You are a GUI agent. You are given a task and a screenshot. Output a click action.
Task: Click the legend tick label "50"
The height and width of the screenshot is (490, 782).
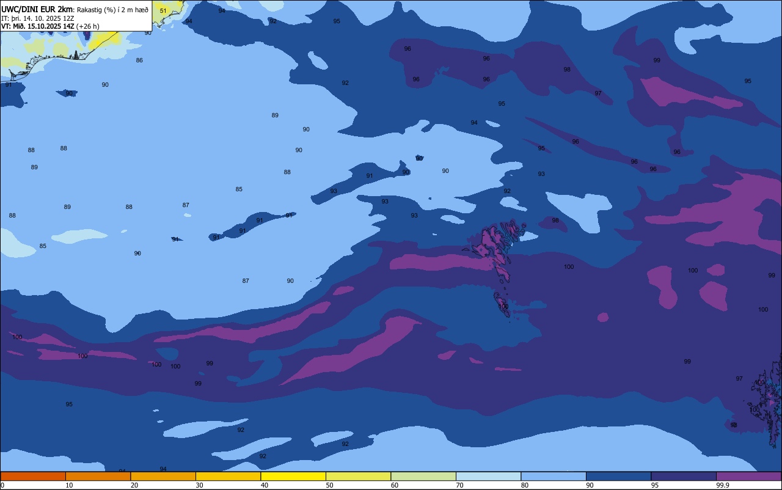[x=329, y=485]
